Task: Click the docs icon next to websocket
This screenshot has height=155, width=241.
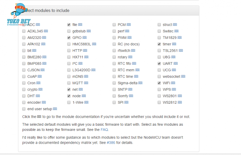Action: (183, 76)
